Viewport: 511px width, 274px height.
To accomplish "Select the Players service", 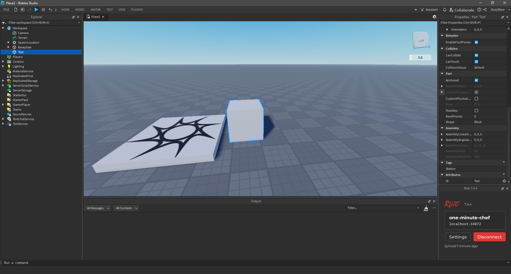I will click(x=18, y=57).
